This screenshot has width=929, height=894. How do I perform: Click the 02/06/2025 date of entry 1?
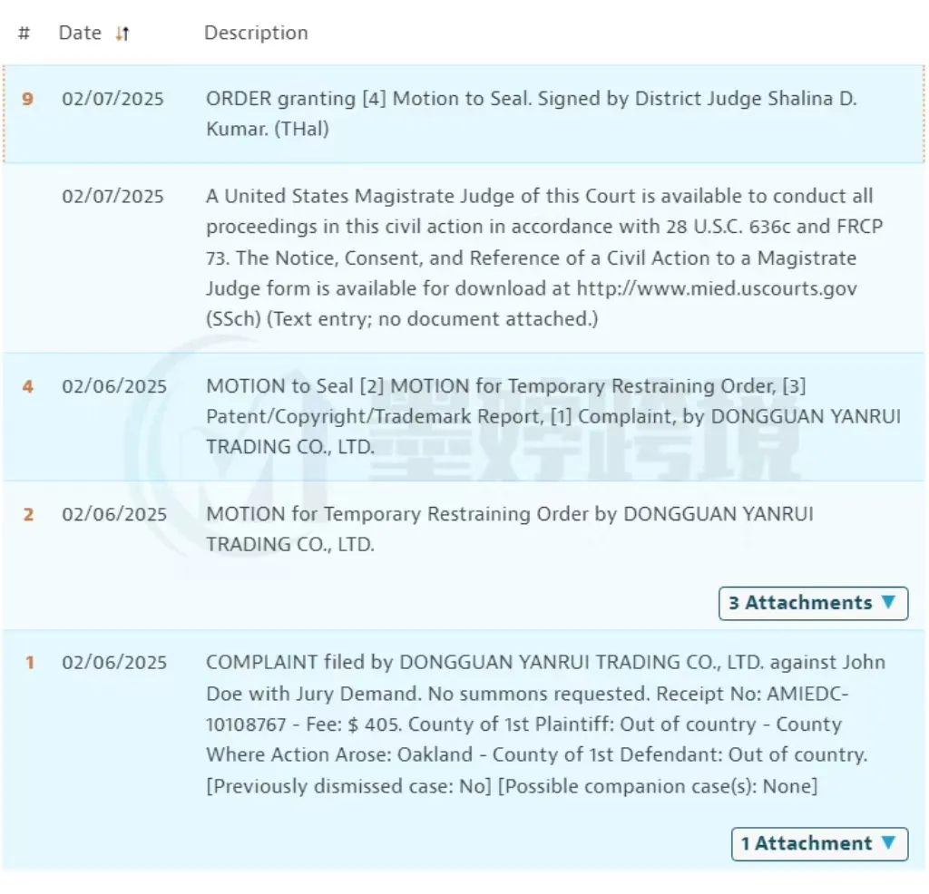pos(114,663)
